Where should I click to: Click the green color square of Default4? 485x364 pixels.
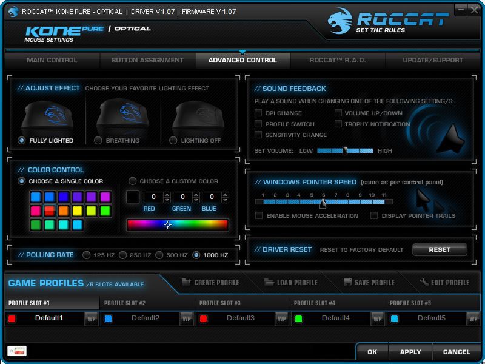298,319
